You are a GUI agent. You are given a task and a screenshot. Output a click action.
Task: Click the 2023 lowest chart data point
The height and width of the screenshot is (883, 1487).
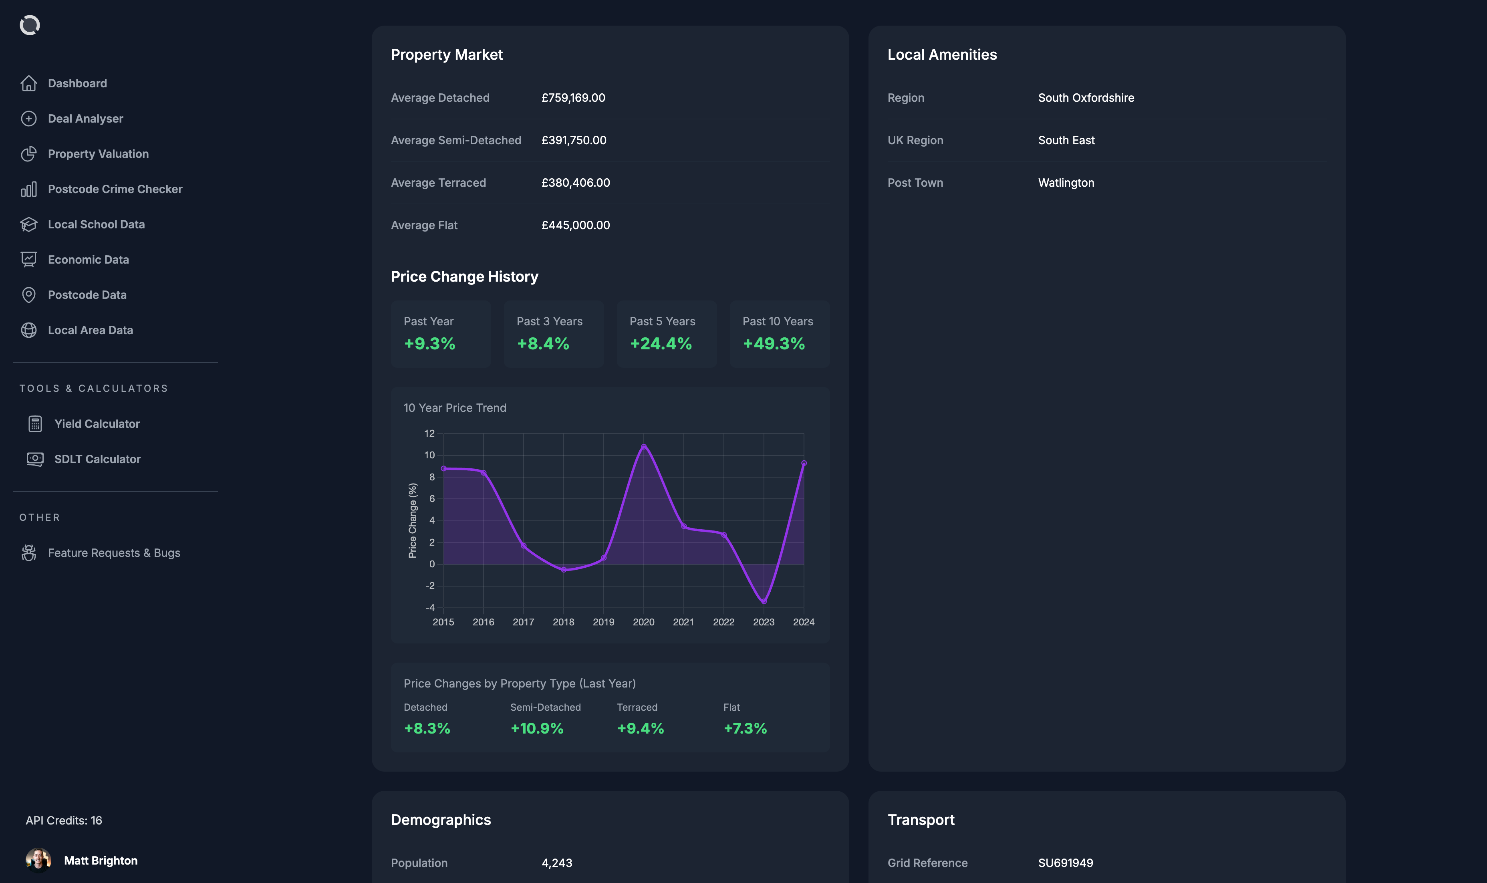pos(764,602)
